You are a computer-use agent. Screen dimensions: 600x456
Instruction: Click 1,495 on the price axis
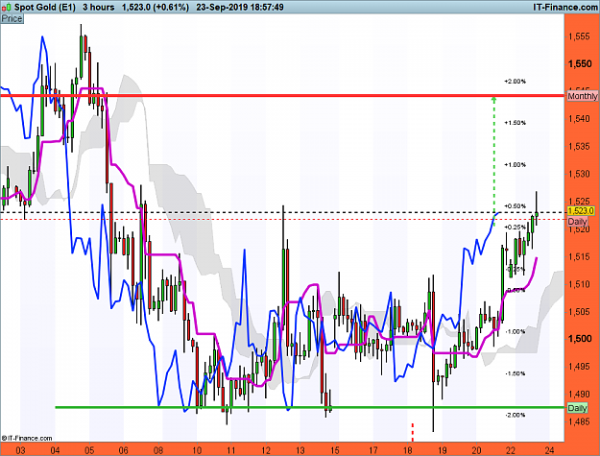(580, 367)
